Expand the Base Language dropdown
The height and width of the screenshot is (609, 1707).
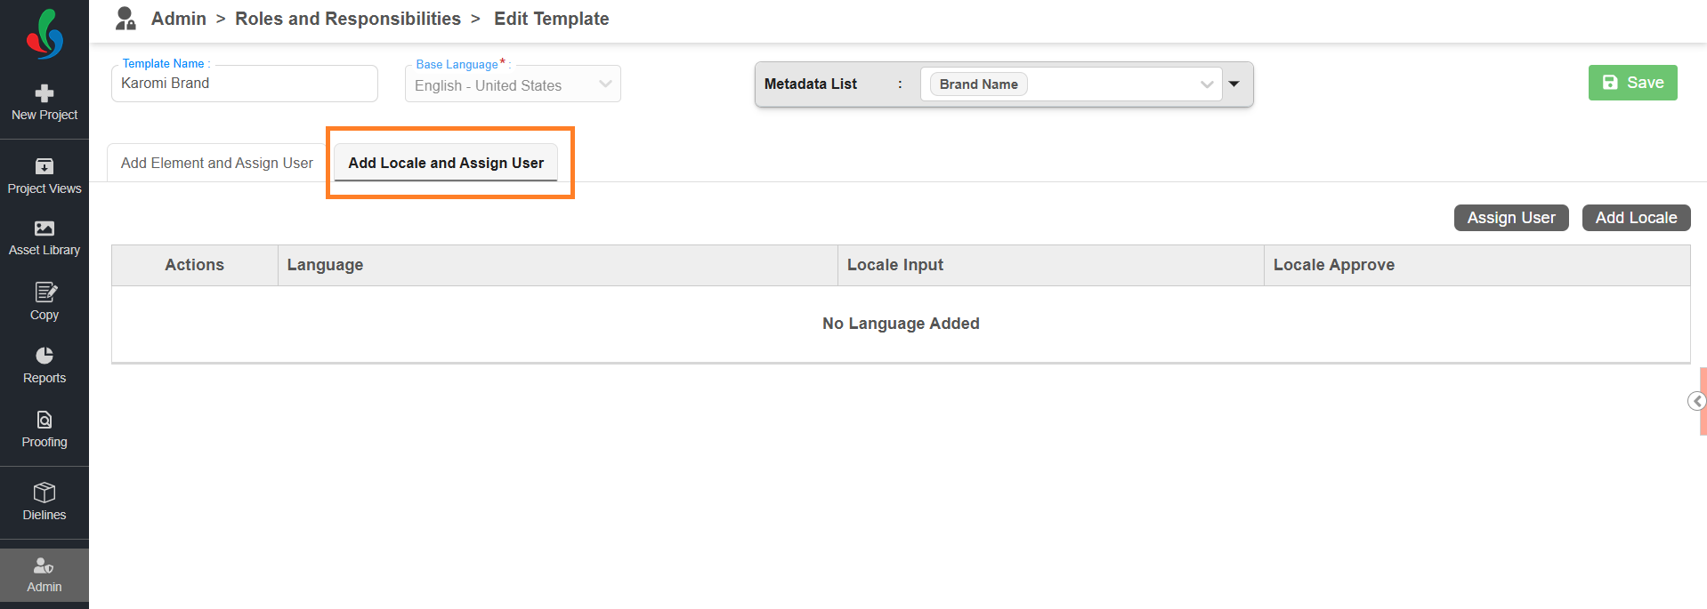click(x=605, y=84)
